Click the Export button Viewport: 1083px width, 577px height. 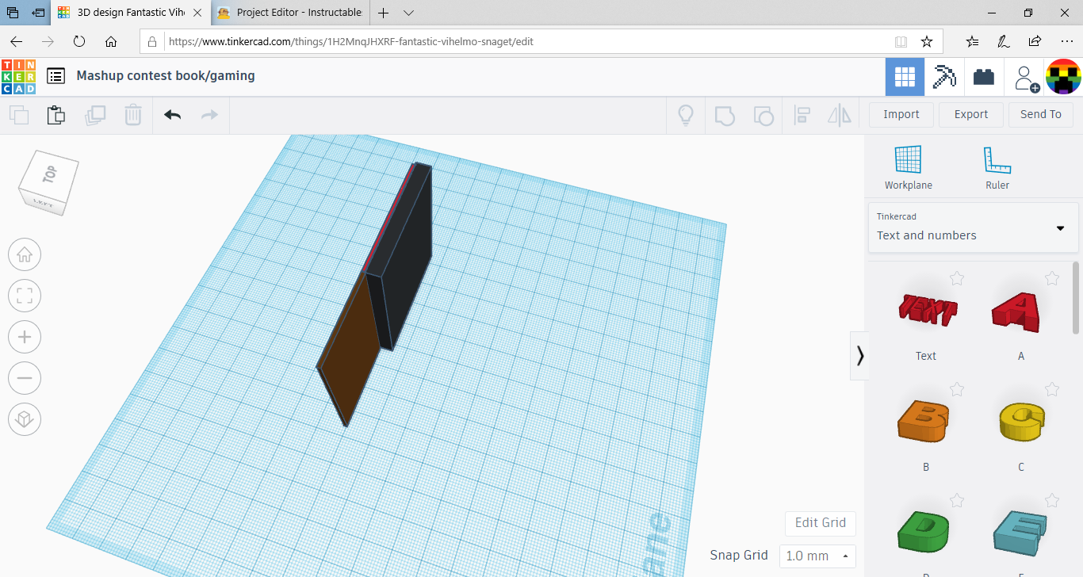pos(971,114)
